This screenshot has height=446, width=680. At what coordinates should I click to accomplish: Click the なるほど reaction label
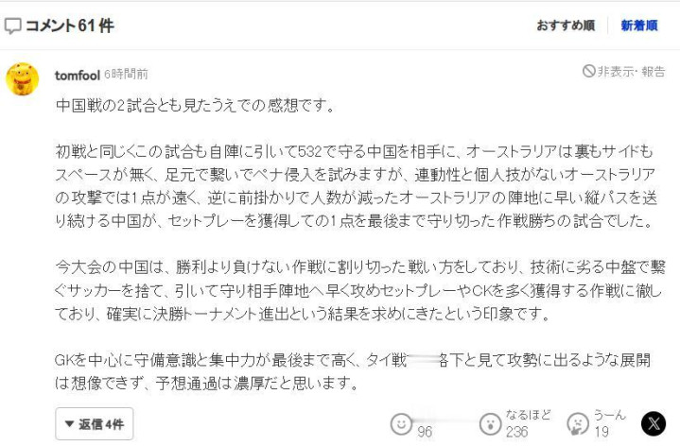[x=529, y=415]
